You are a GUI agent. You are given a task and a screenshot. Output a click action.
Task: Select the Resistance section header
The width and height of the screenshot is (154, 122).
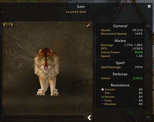120,85
